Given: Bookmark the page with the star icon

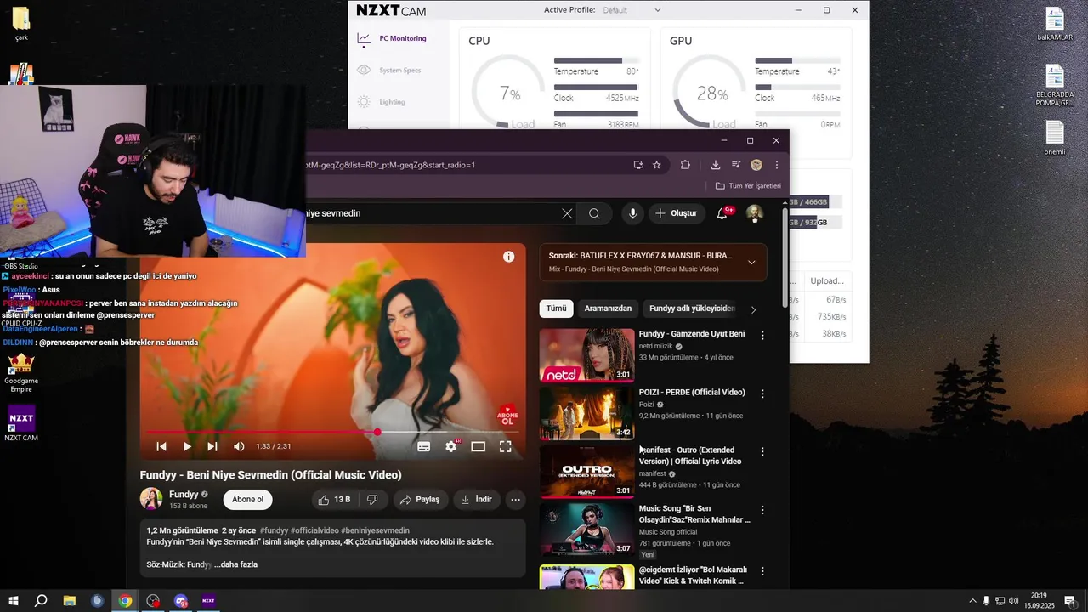Looking at the screenshot, I should 656,165.
